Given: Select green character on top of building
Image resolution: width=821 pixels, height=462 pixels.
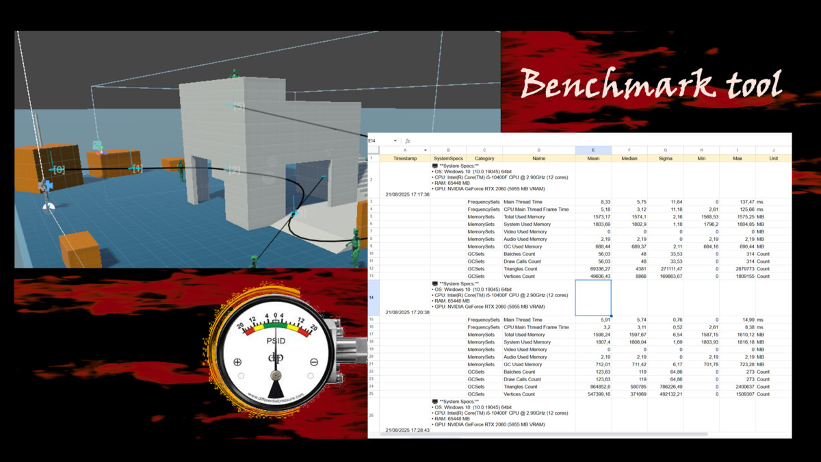Looking at the screenshot, I should tap(234, 73).
